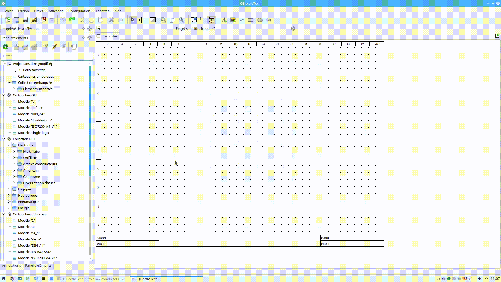Screen dimensions: 501x282
Task: Open the Configuration menu
Action: click(79, 11)
